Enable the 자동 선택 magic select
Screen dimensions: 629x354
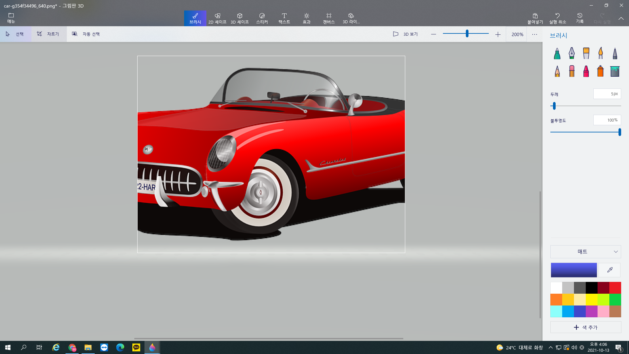[86, 34]
